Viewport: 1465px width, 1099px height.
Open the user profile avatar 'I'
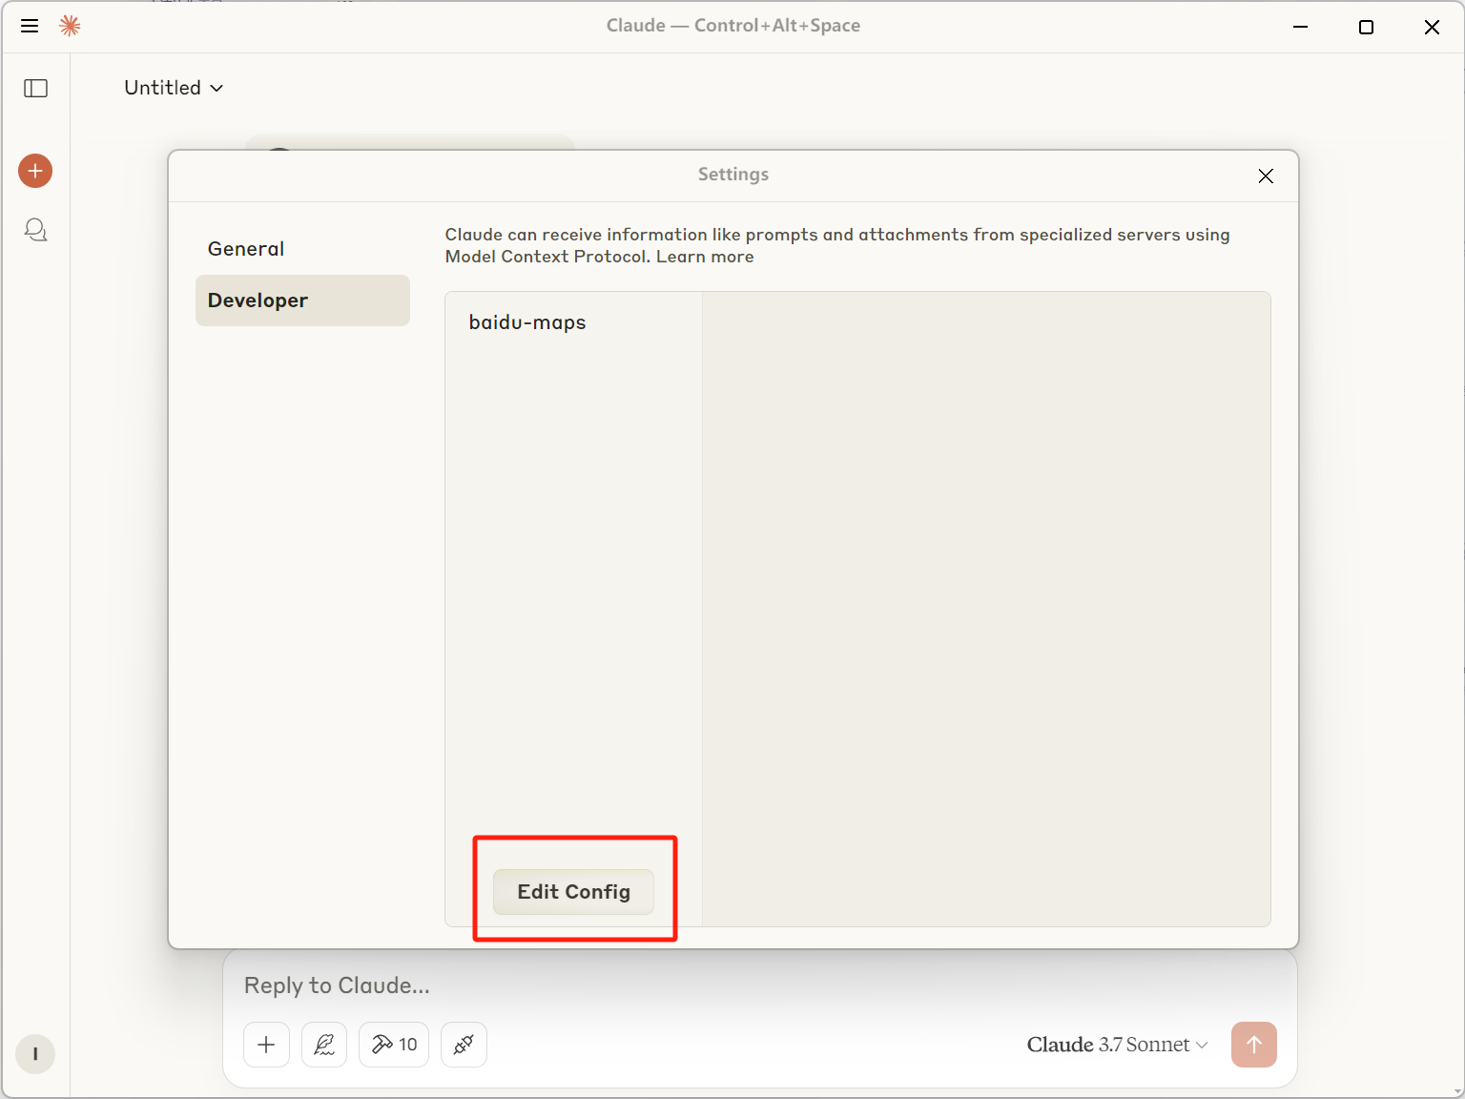coord(35,1054)
